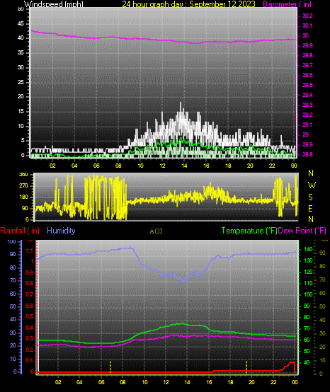
Task: Select the '24 hour graph day : September 12 2023' heading
Action: [x=188, y=4]
